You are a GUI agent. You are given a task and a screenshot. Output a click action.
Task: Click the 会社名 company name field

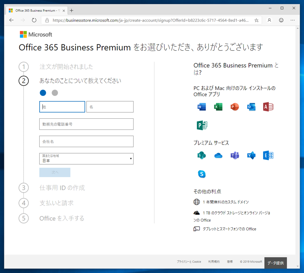point(86,141)
